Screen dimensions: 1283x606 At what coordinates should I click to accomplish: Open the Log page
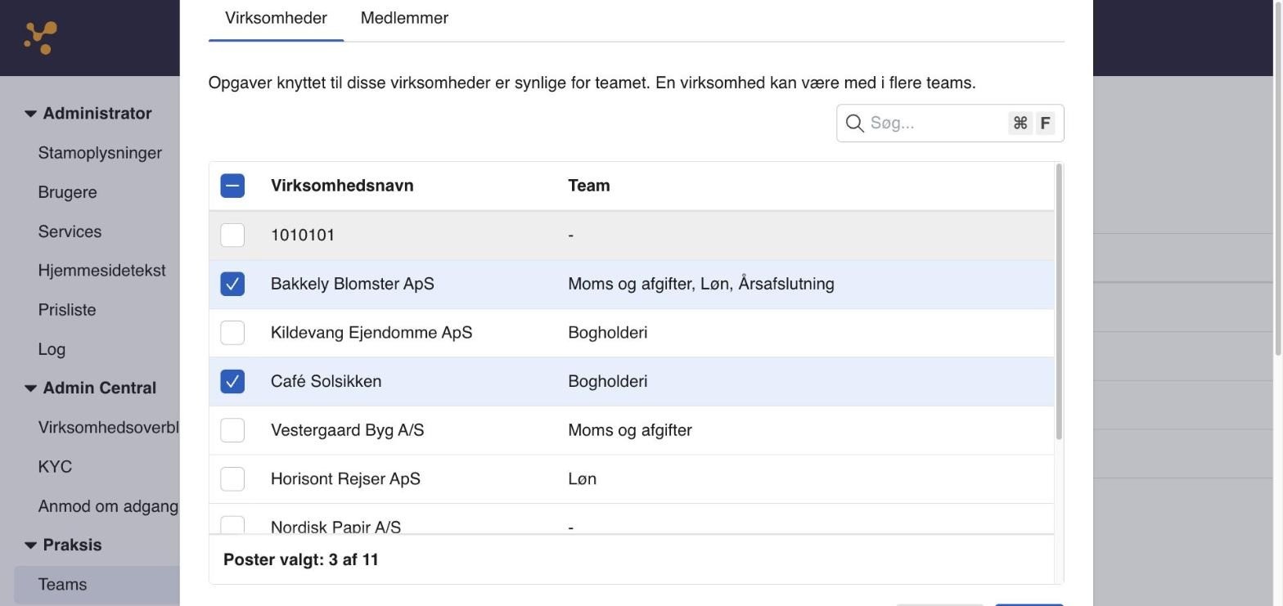point(52,349)
